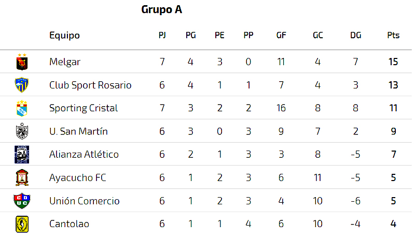Click the Unión Comercio shield logo
Viewport: 415px width, 239px height.
[x=22, y=201]
